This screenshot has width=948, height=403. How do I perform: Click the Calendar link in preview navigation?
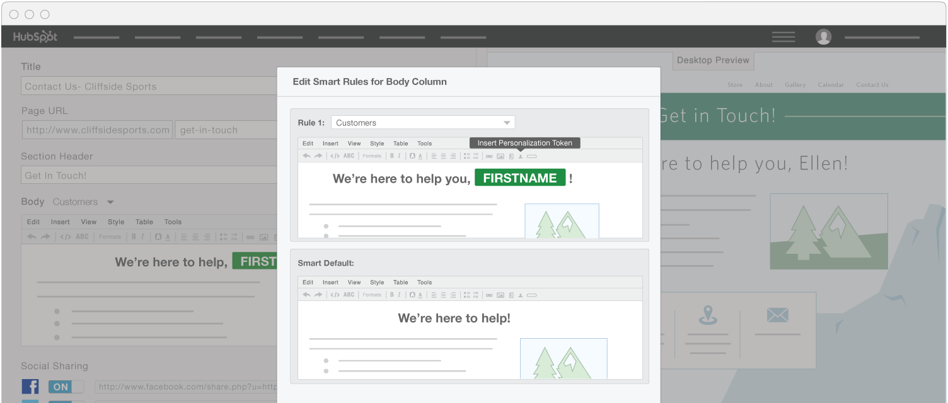click(x=831, y=84)
